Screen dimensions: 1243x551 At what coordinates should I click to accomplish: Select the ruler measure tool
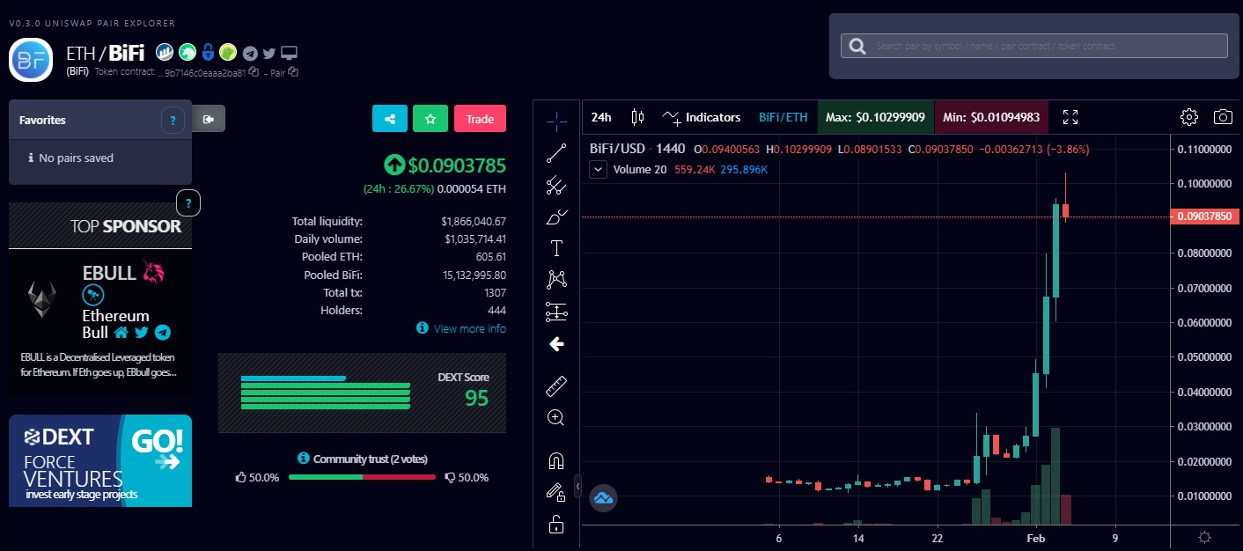[556, 386]
